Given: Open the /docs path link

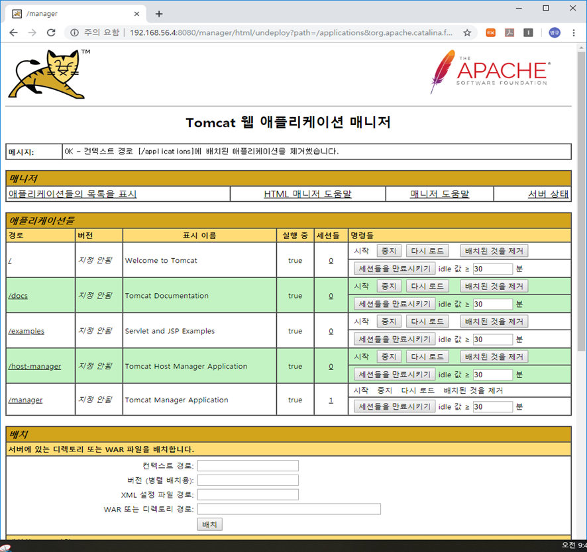Looking at the screenshot, I should coord(18,296).
